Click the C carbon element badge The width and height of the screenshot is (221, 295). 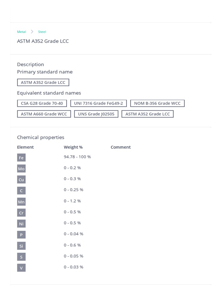(x=21, y=190)
